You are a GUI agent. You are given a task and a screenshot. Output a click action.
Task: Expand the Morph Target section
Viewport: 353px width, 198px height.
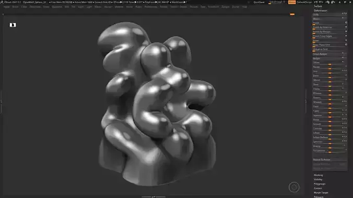pyautogui.click(x=321, y=193)
